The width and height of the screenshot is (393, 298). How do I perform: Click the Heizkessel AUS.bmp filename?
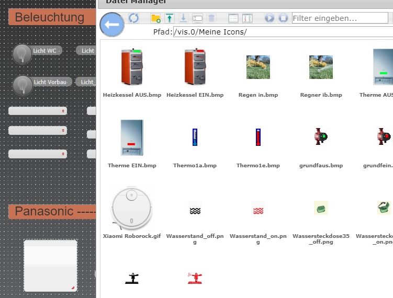click(x=132, y=95)
